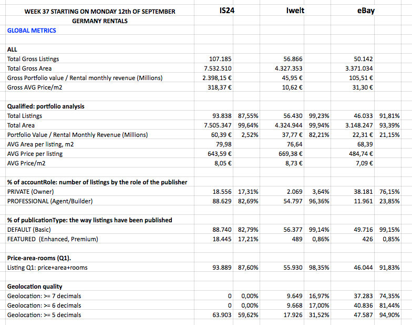Click Iwelt value 56.866

point(293,59)
